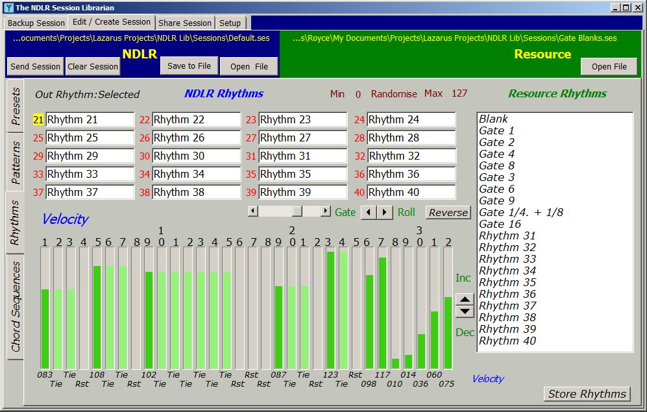Click the right Roll arrow
Screen dimensions: 647x412
pyautogui.click(x=384, y=212)
